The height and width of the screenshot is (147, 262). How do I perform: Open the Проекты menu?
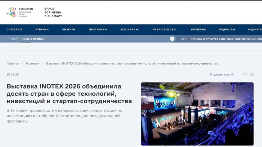click(x=69, y=30)
